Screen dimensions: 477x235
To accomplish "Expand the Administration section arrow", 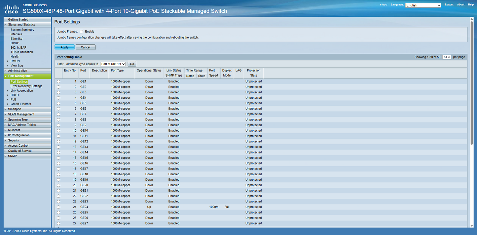I will 5,71.
